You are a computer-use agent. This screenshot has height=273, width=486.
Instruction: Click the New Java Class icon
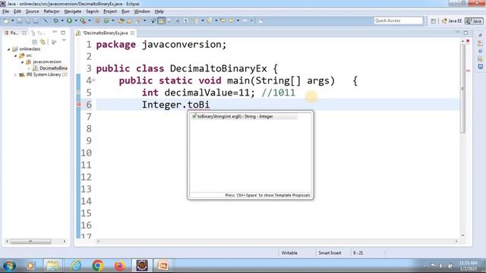pyautogui.click(x=106, y=20)
